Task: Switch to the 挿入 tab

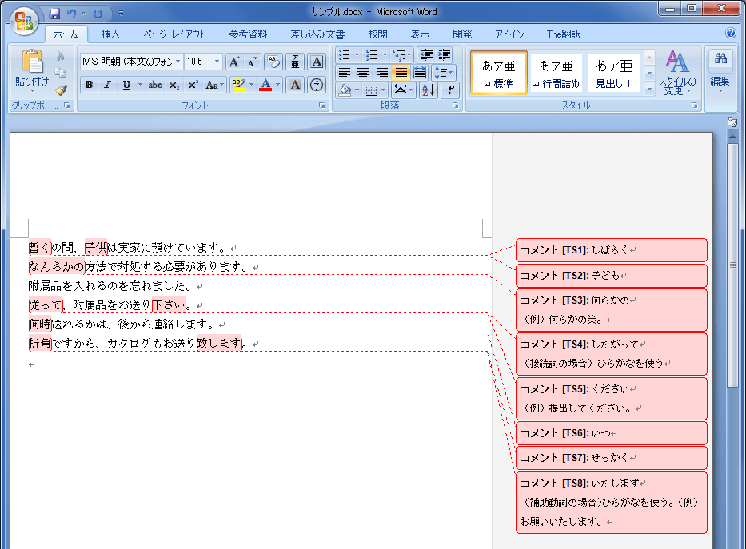Action: 110,34
